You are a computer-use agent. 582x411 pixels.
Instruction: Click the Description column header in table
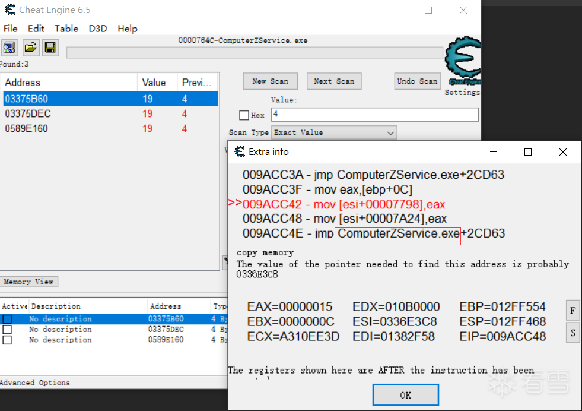[x=88, y=306]
